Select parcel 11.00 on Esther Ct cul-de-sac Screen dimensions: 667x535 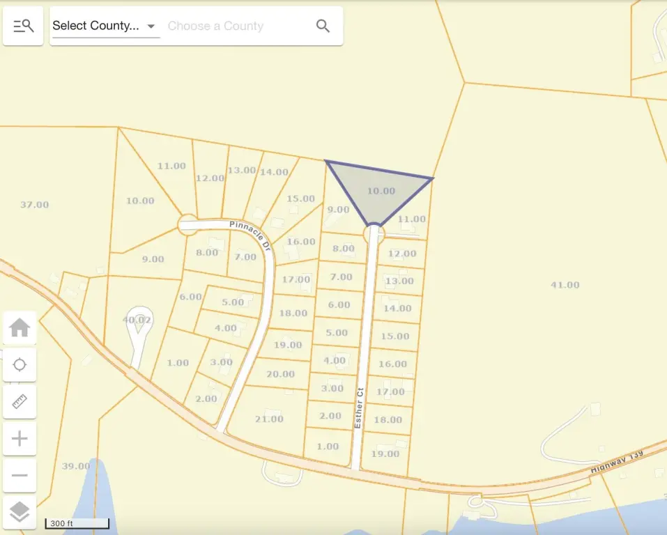click(411, 219)
